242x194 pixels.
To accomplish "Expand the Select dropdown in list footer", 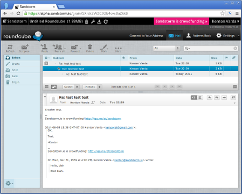I will click(71, 87).
